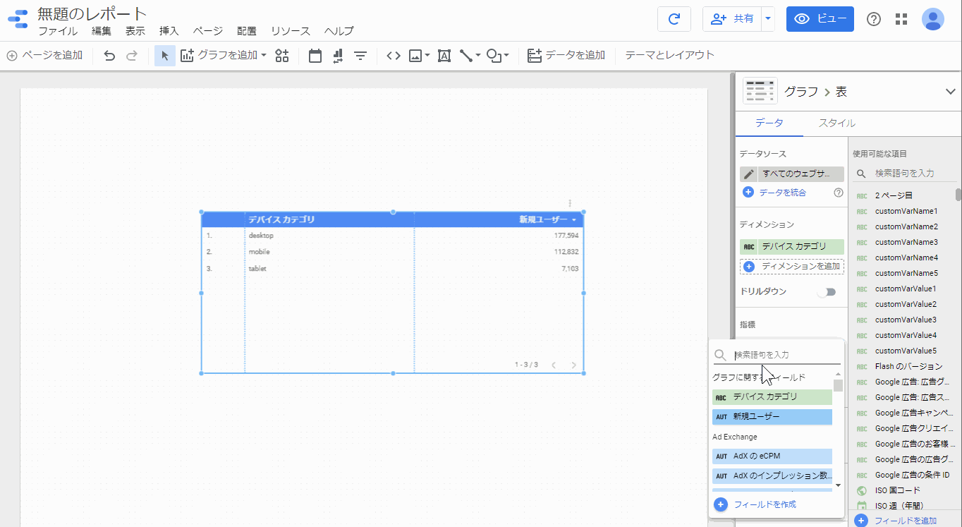
Task: Open the line tool dropdown arrow
Action: (x=478, y=55)
